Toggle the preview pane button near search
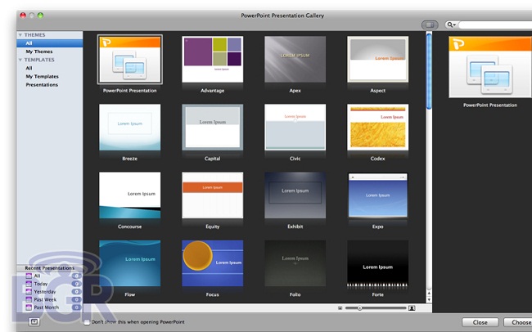 pos(430,25)
